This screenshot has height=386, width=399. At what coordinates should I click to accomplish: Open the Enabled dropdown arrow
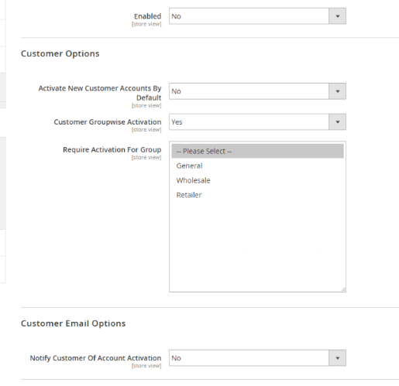337,16
